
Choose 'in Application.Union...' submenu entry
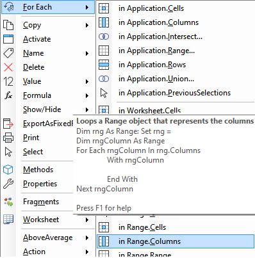click(x=176, y=79)
